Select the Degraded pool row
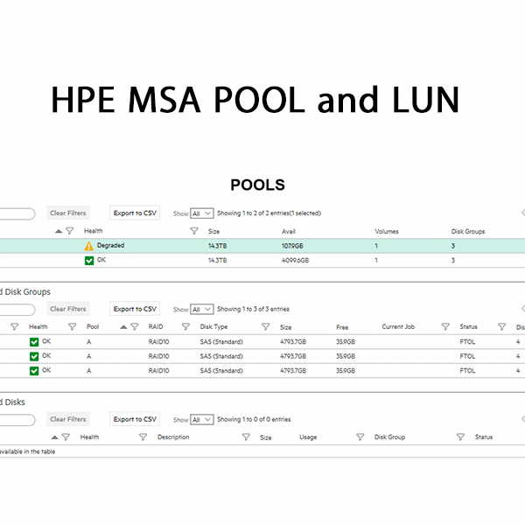Viewport: 525px width, 525px height. coord(262,246)
